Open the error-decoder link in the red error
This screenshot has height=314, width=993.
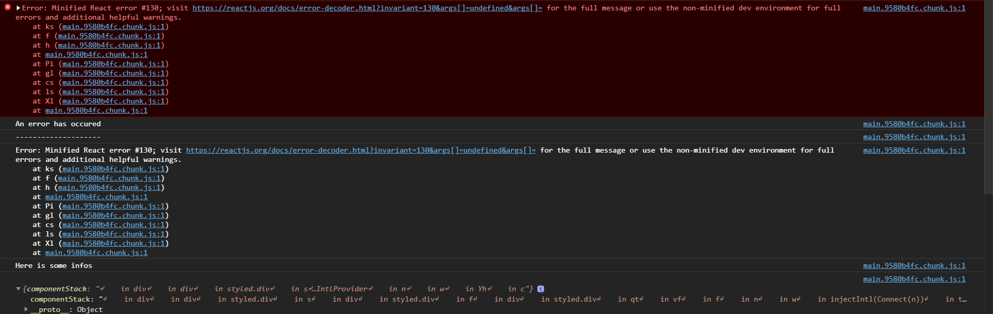(x=367, y=8)
